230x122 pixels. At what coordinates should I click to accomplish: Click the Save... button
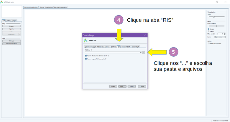11,32
